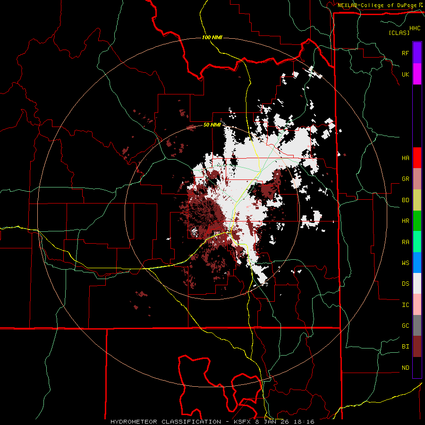The height and width of the screenshot is (425, 425).
Task: Click the RA legend label
Action: [x=405, y=242]
